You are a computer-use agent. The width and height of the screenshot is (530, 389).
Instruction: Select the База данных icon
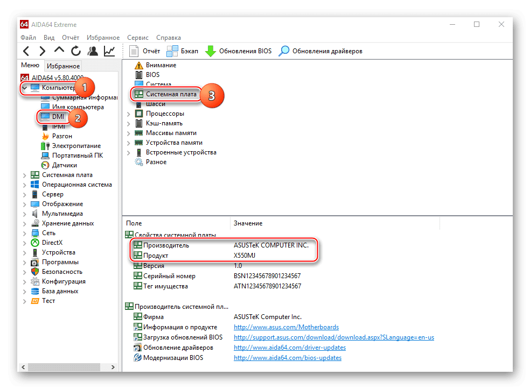click(x=35, y=291)
